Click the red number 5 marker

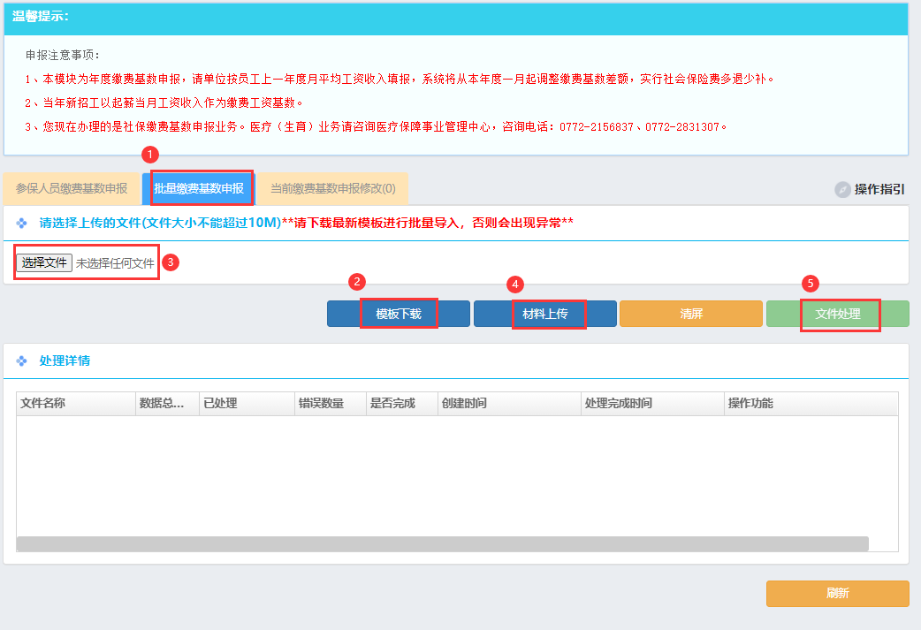(811, 284)
